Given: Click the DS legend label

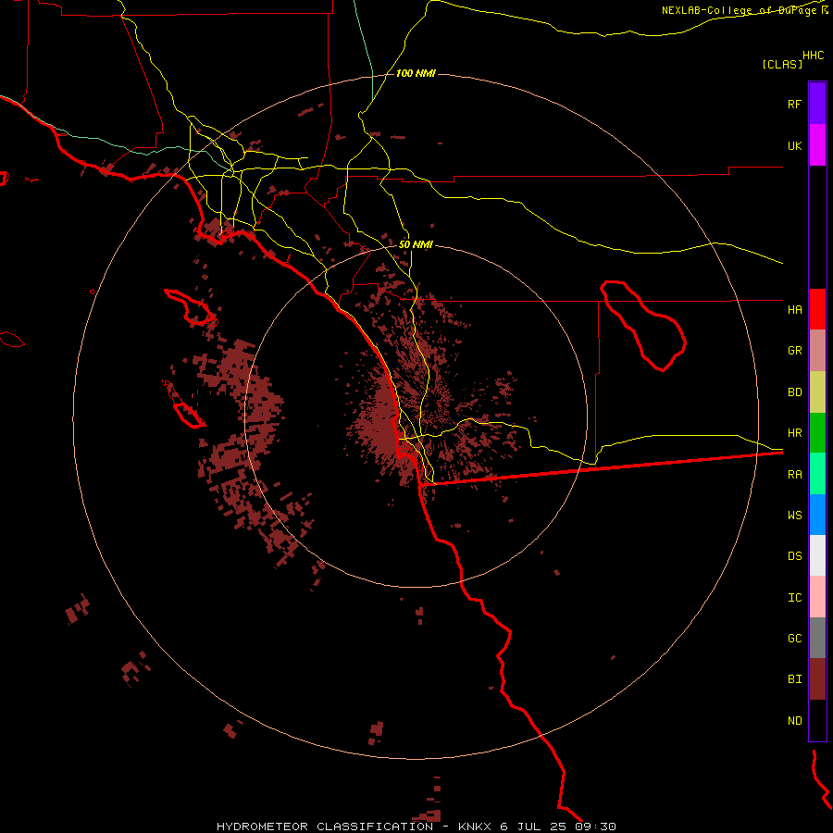Looking at the screenshot, I should pyautogui.click(x=794, y=556).
